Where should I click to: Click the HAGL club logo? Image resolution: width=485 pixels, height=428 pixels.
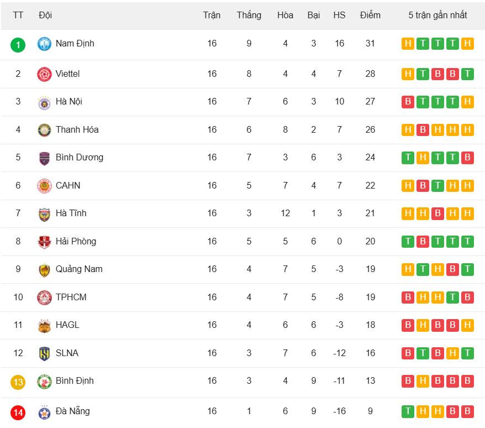tap(44, 326)
